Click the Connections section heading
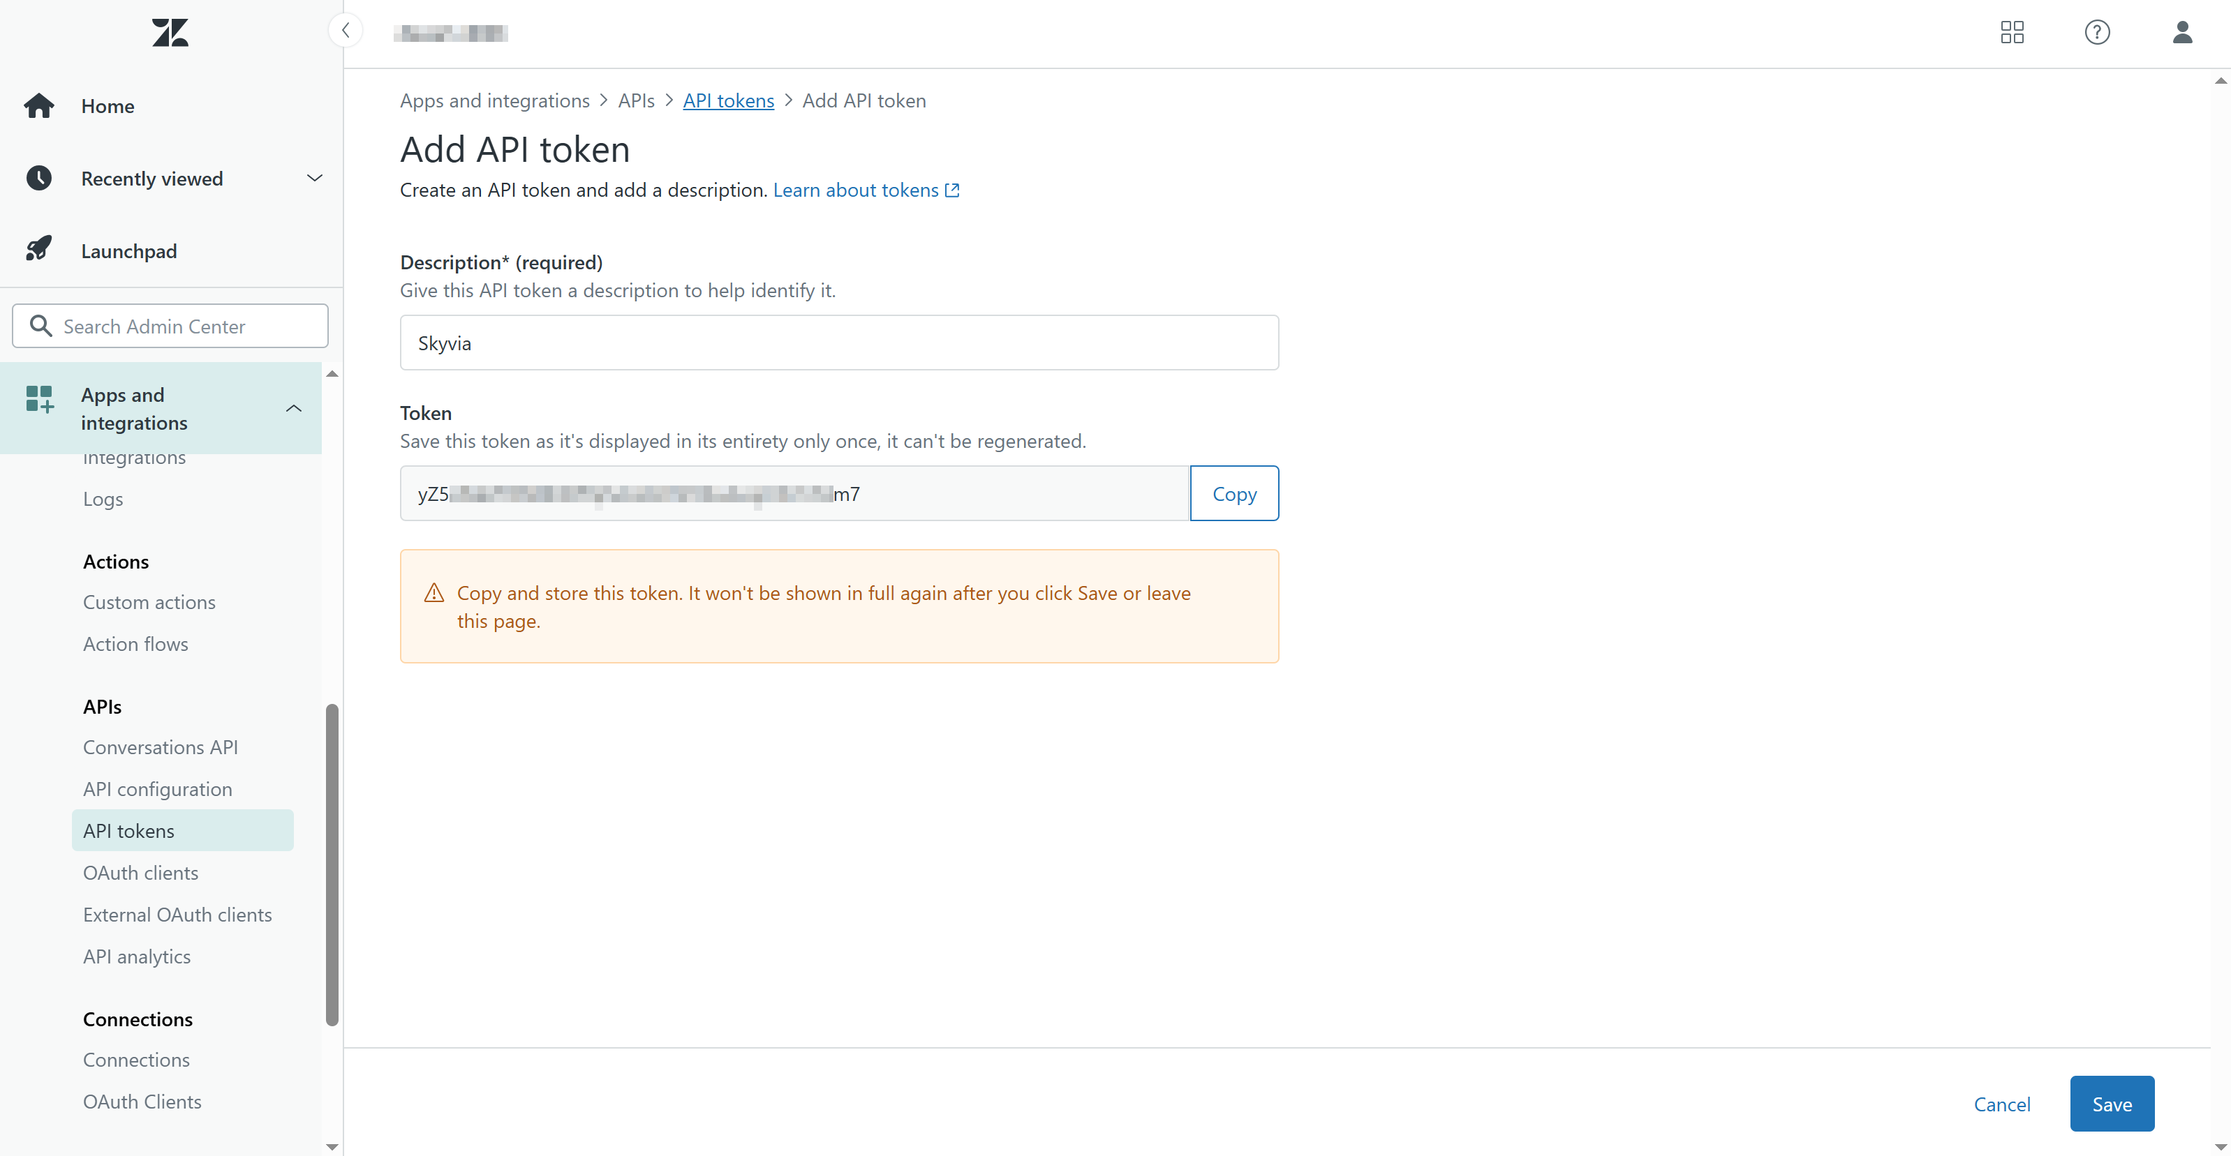The image size is (2231, 1156). [x=138, y=1019]
